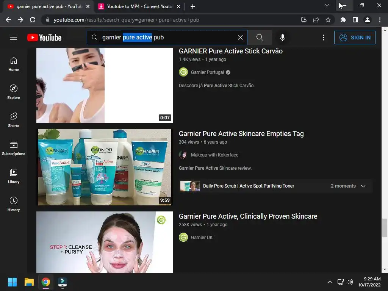Open YouTube settings three-dot menu
Viewport: 388px width, 291px height.
pos(324,38)
